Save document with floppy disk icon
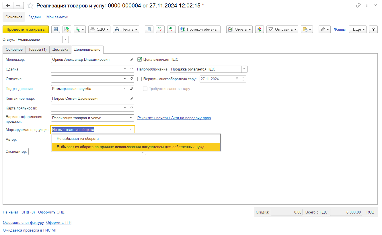Screen dimensions: 382x235 (56, 29)
